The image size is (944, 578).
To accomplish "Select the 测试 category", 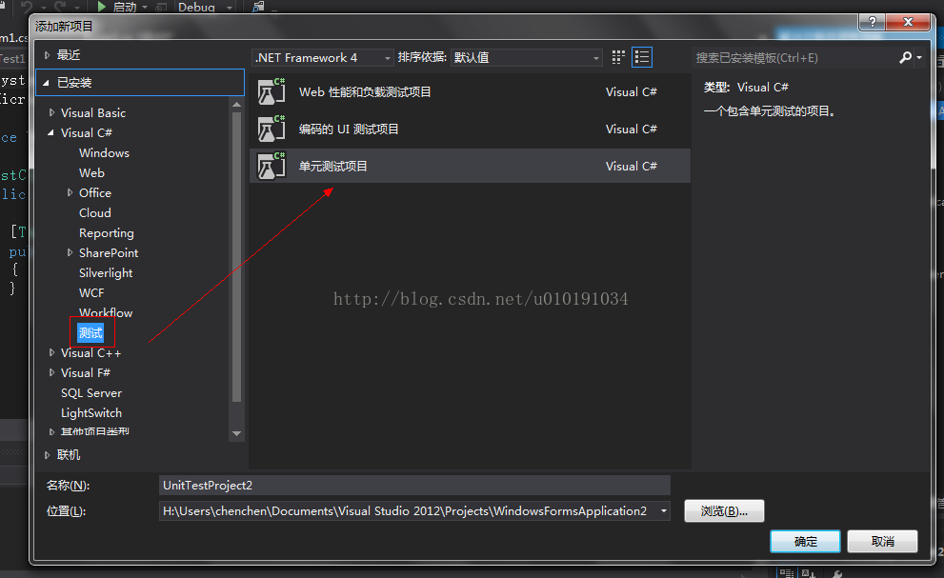I will (90, 333).
